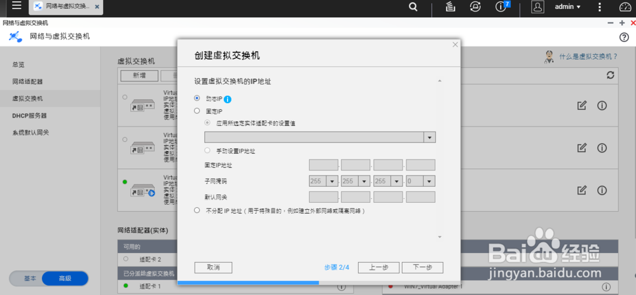Open background tasks icon in top bar
Screen dimensions: 636x295
point(450,6)
